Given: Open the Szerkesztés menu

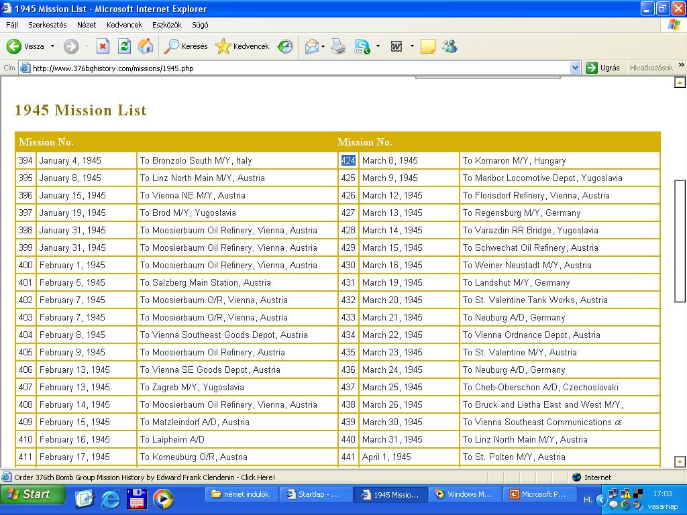Looking at the screenshot, I should tap(48, 25).
